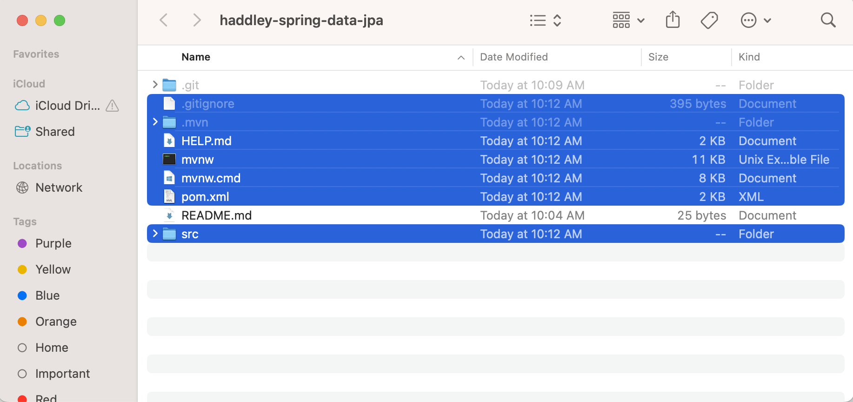Image resolution: width=853 pixels, height=402 pixels.
Task: Click the pom.xml file icon
Action: coord(169,197)
